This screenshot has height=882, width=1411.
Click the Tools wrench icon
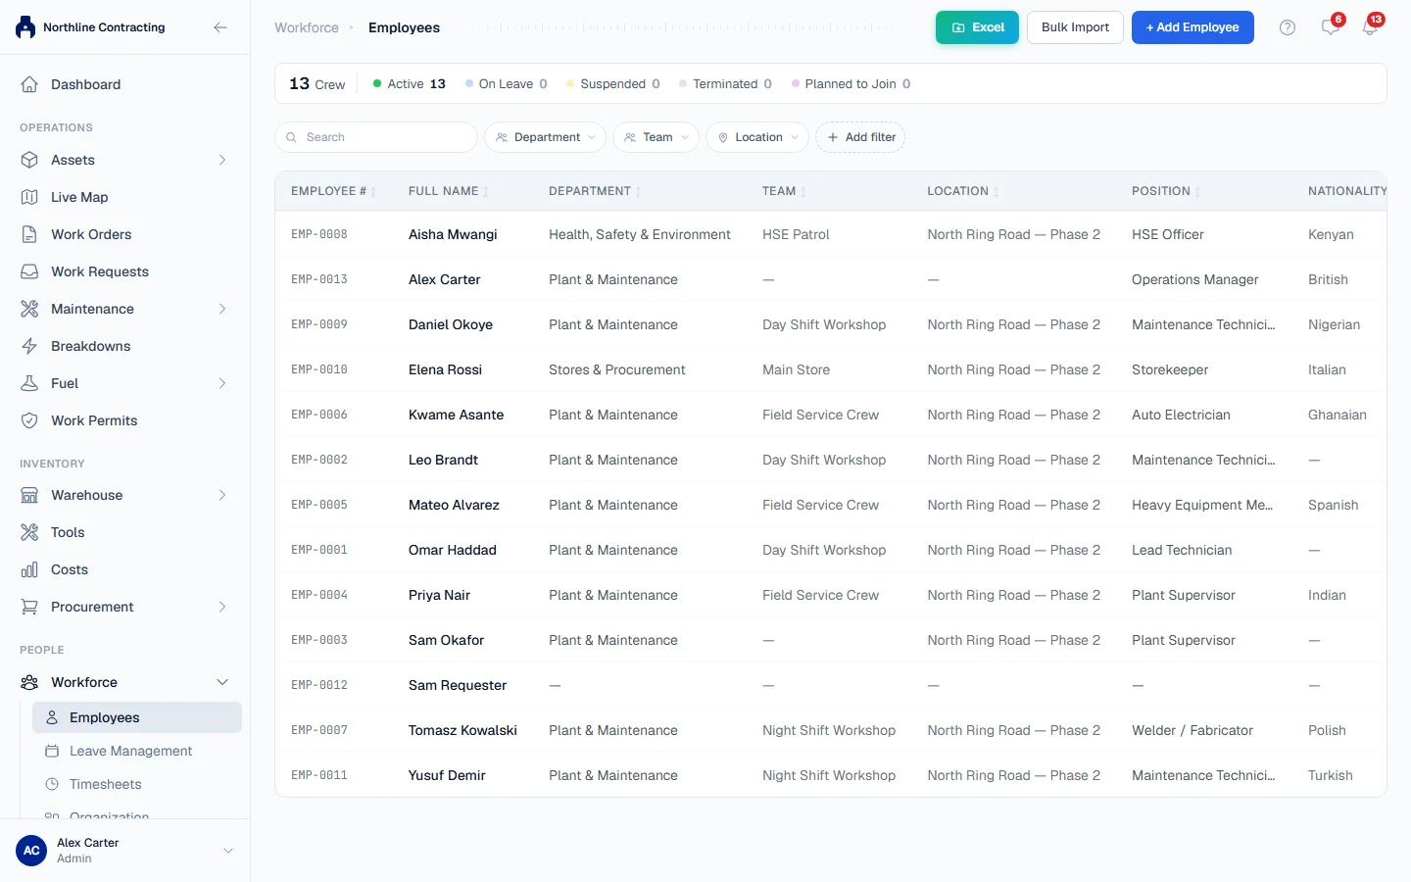point(30,532)
